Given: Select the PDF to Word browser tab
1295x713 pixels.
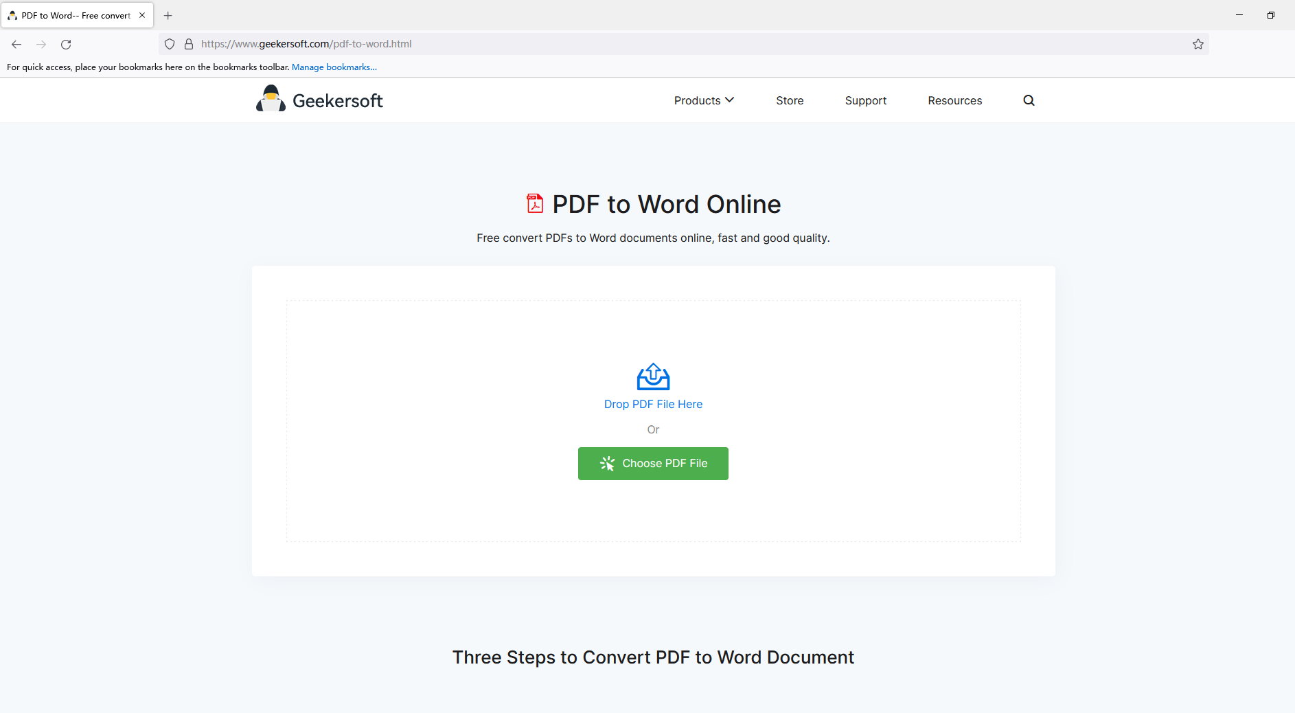Looking at the screenshot, I should coord(77,15).
